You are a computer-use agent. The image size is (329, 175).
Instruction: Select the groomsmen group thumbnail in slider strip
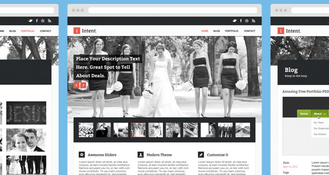[225, 130]
